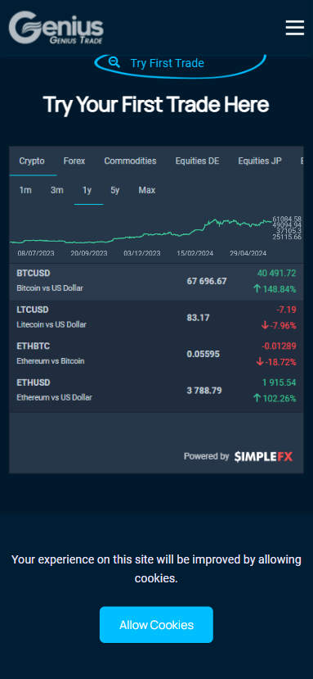Click the Allow Cookies button

(x=157, y=625)
